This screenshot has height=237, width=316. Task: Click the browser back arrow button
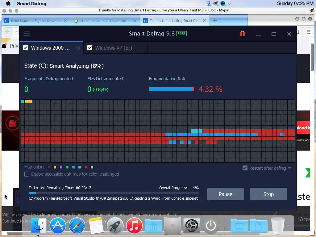pyautogui.click(x=8, y=32)
